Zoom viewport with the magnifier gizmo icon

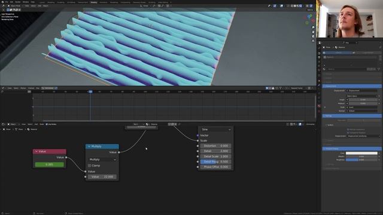tap(313, 27)
